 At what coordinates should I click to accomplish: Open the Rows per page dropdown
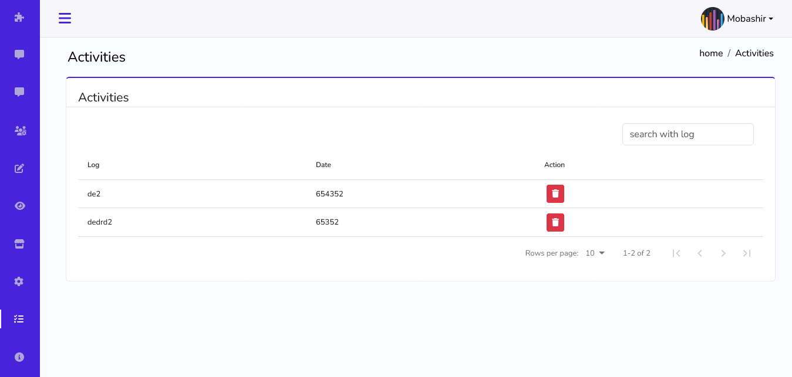coord(594,253)
